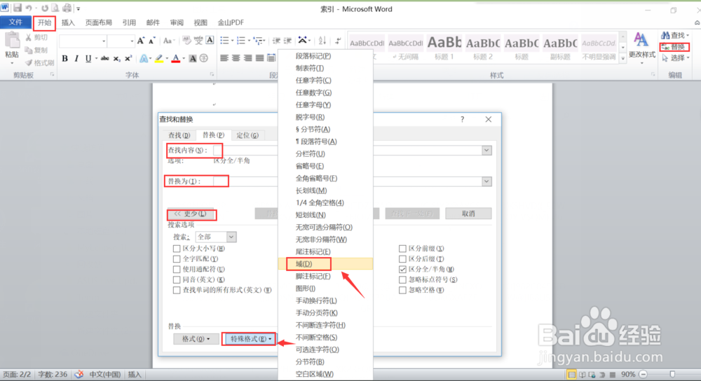This screenshot has height=381, width=701.
Task: Click the Shrink Font icon
Action: coord(152,41)
